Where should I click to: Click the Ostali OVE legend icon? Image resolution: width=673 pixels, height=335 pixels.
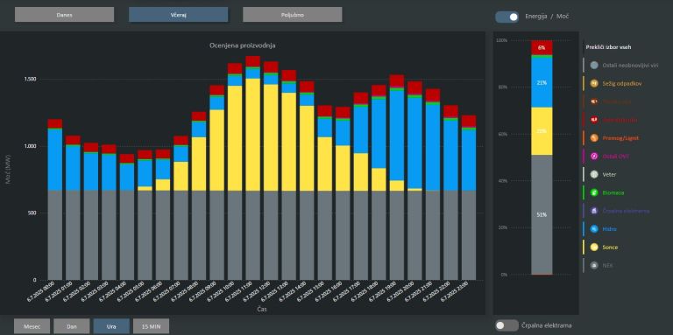pos(594,157)
